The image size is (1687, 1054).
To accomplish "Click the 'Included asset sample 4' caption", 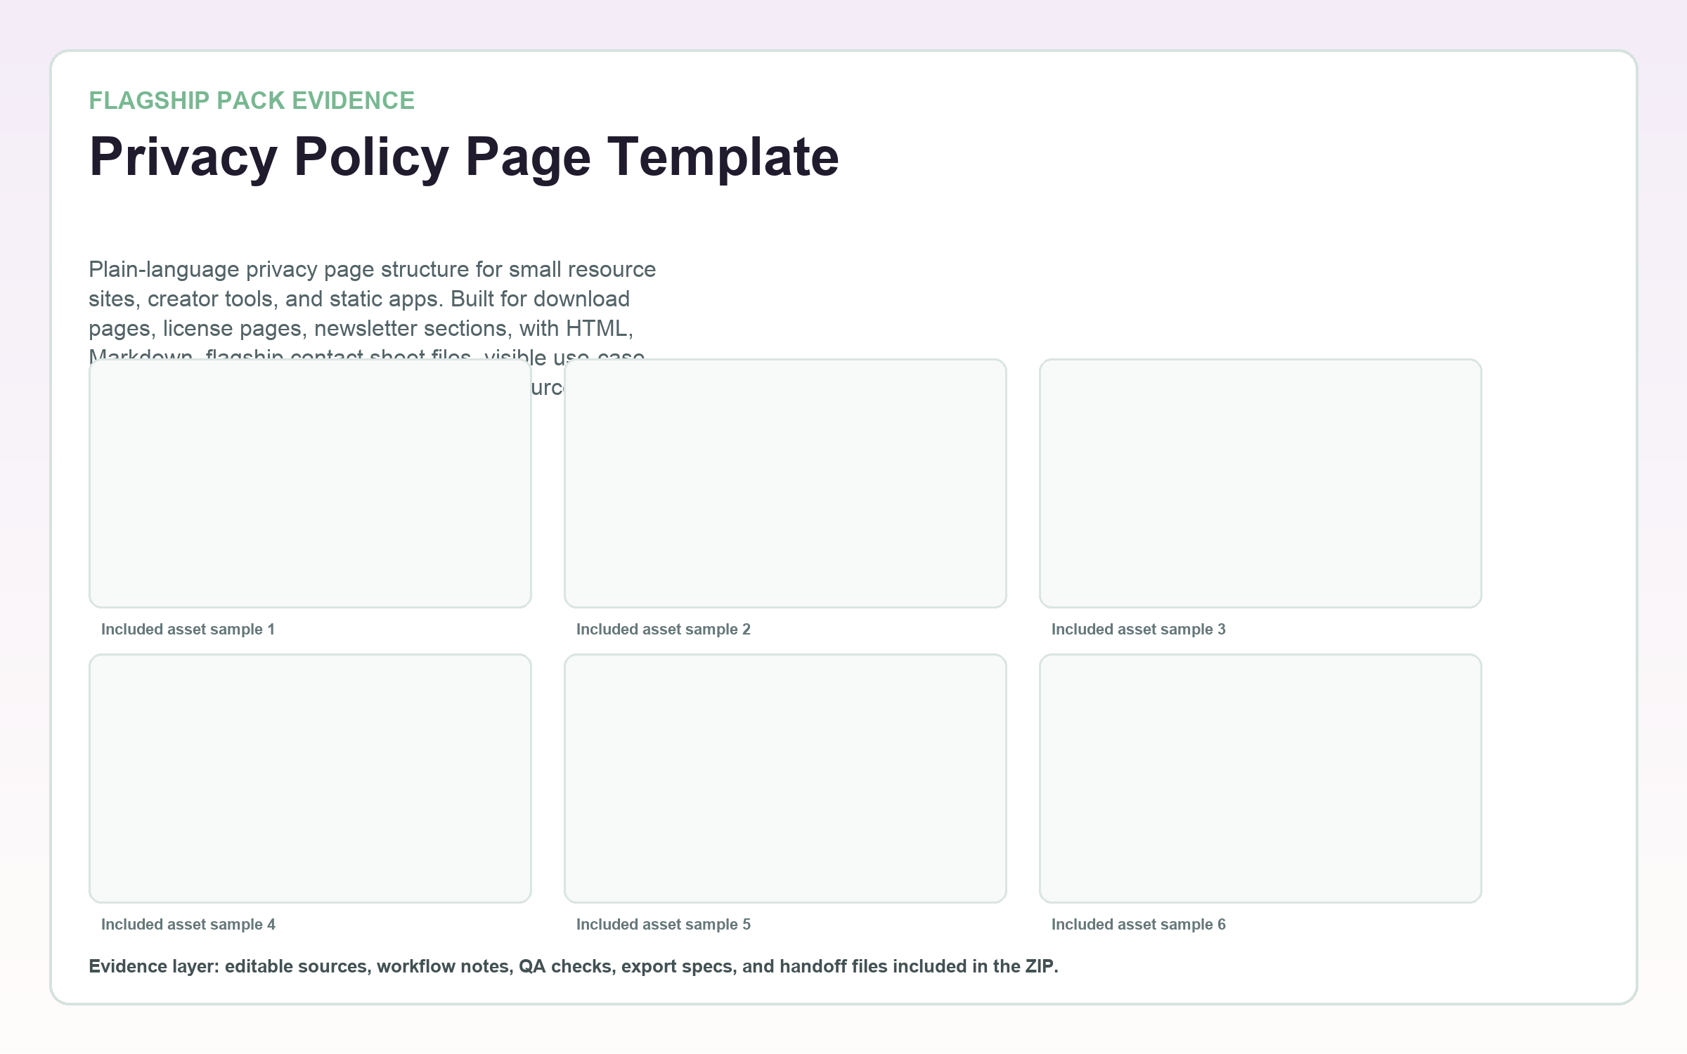I will 188,925.
